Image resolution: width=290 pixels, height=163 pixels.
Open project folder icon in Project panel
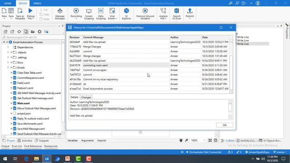coord(33,32)
